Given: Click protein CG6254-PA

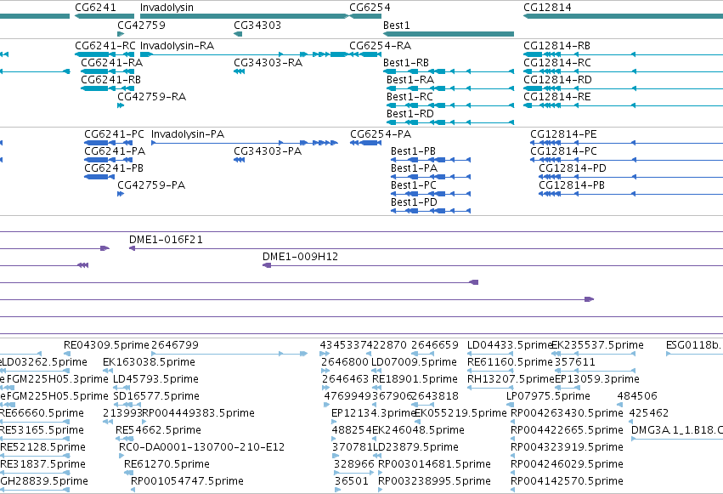Looking at the screenshot, I should (x=381, y=134).
